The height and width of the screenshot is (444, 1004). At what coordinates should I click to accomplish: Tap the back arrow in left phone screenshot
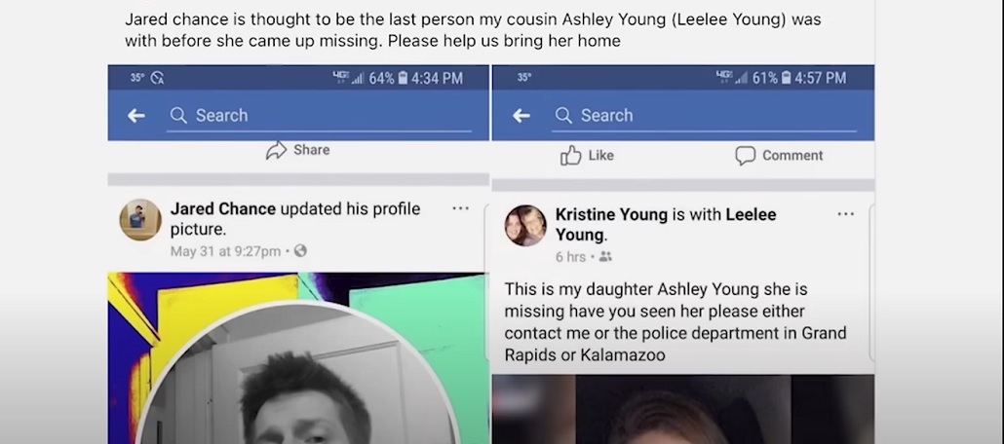135,116
